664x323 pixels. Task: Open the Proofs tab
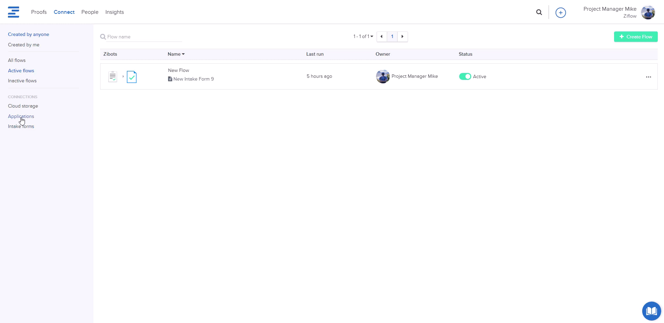point(39,12)
